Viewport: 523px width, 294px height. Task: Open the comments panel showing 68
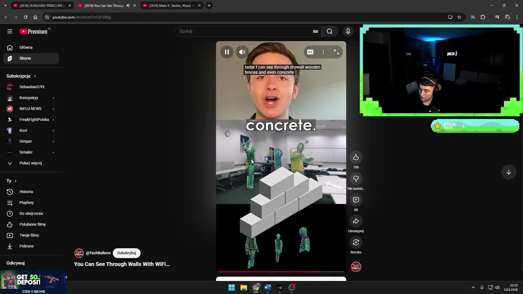pyautogui.click(x=356, y=200)
